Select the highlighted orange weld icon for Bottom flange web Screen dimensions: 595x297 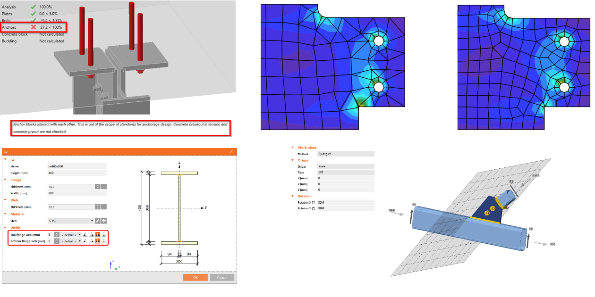98,241
